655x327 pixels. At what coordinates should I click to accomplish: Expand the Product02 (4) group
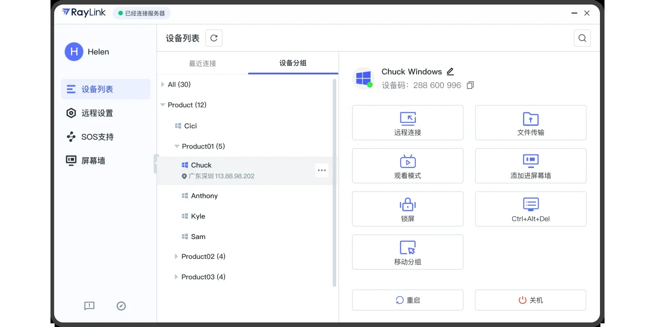[176, 257]
